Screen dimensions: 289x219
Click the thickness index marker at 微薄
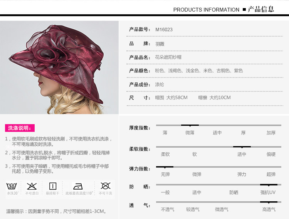190,125
